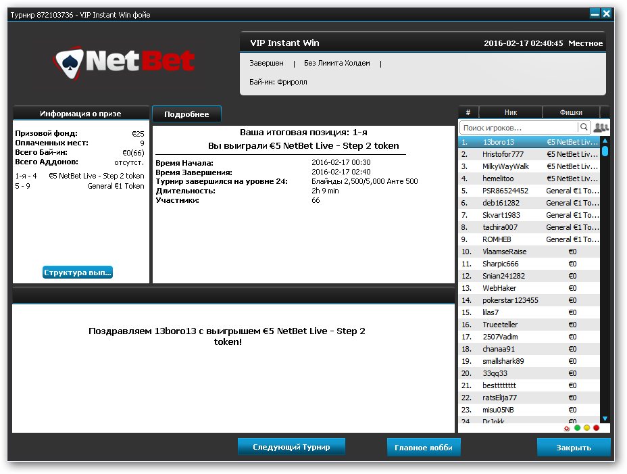Select player row WebHaker
The height and width of the screenshot is (474, 627).
click(529, 288)
